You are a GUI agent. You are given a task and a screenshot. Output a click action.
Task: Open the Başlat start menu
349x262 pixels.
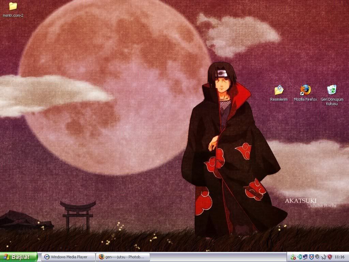pyautogui.click(x=19, y=257)
